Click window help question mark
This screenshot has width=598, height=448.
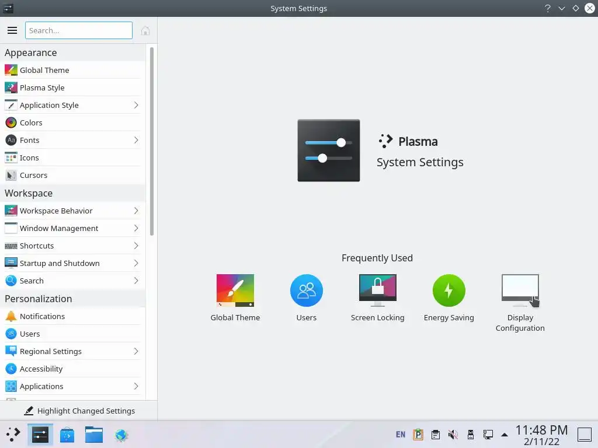548,8
